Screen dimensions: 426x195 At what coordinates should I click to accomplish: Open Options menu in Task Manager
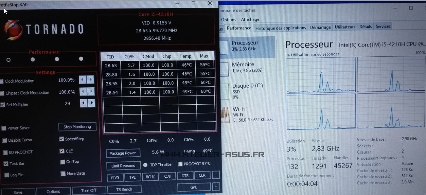coord(229,20)
